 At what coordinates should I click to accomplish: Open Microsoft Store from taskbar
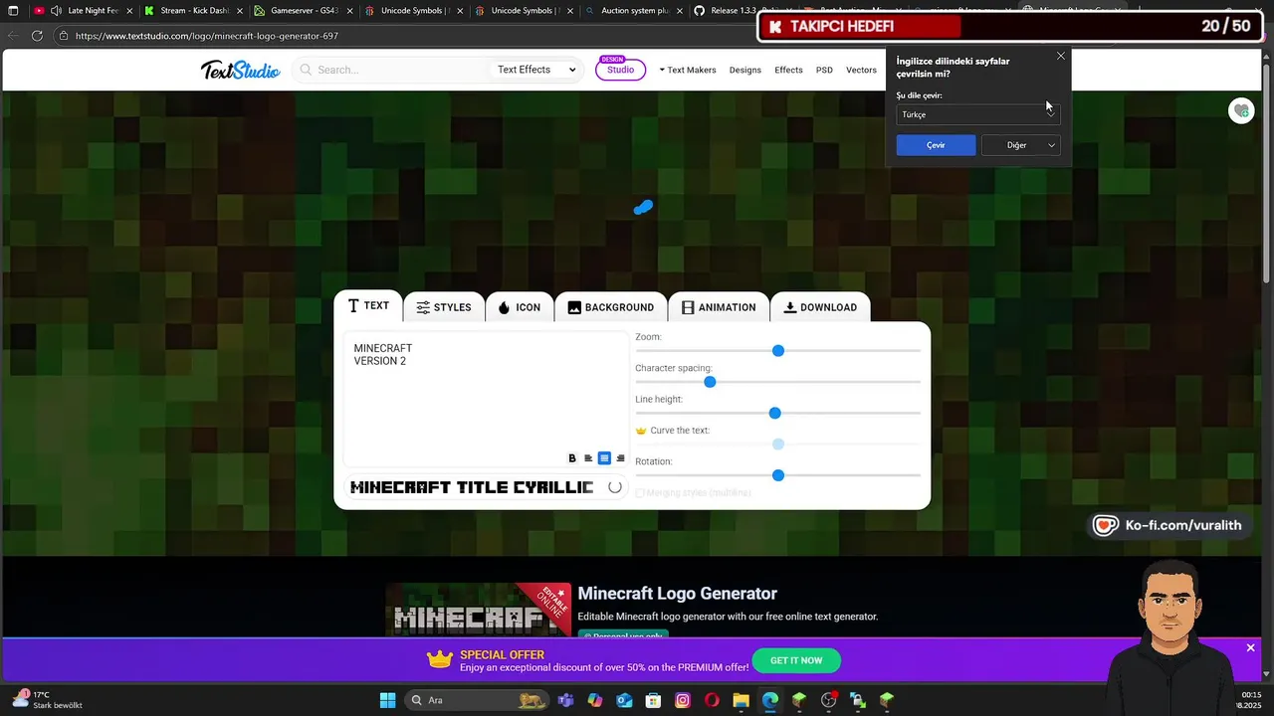pyautogui.click(x=653, y=700)
